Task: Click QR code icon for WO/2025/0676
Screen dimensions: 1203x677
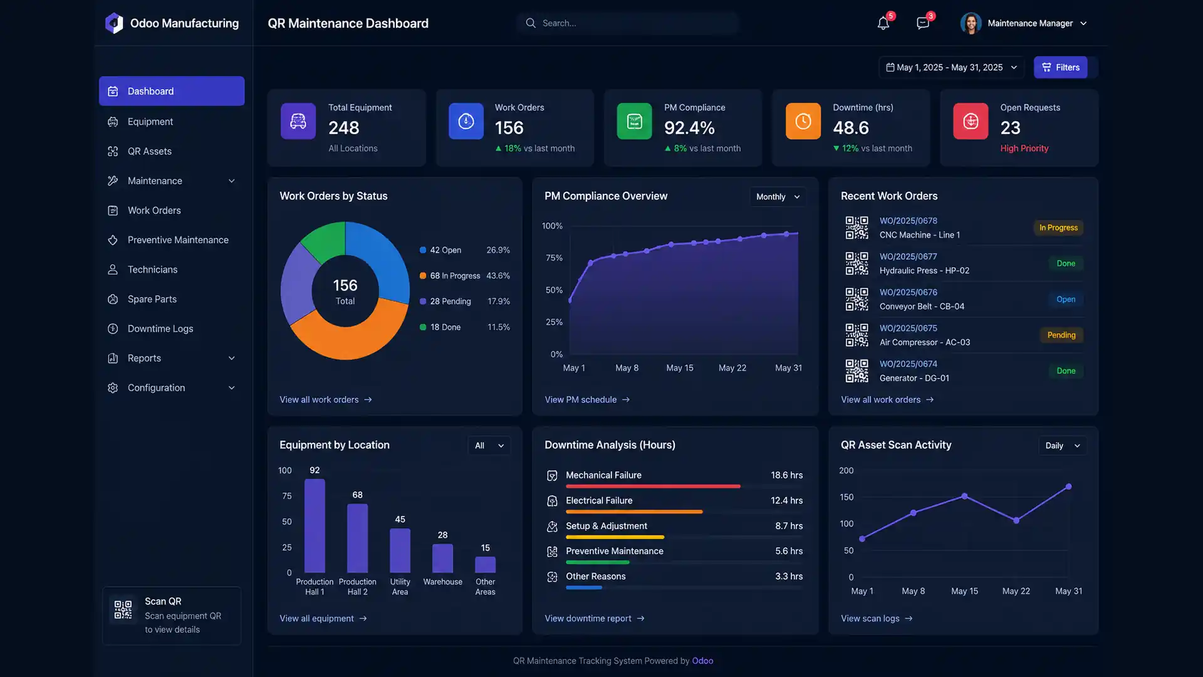Action: [x=857, y=299]
